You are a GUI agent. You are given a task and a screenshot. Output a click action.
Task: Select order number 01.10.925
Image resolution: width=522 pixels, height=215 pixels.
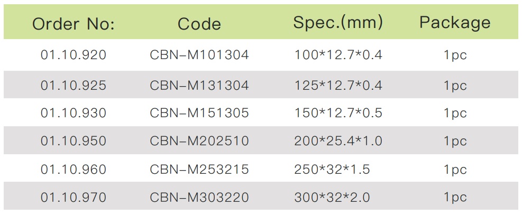coord(73,86)
